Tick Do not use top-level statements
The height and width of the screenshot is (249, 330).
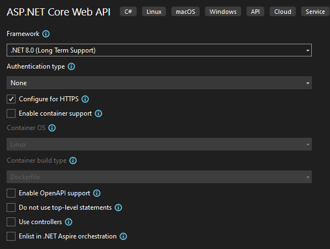coord(11,207)
